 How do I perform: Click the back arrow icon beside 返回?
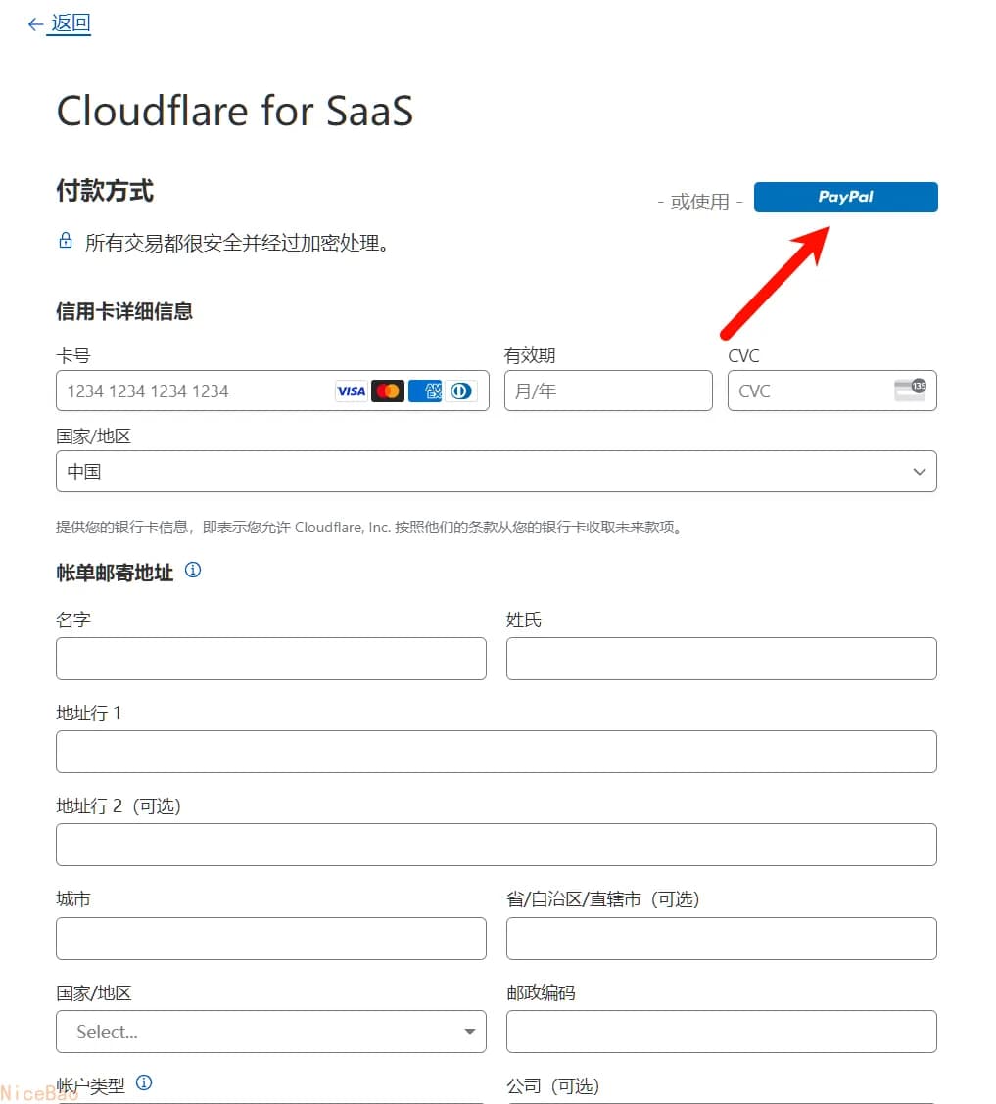[x=35, y=24]
